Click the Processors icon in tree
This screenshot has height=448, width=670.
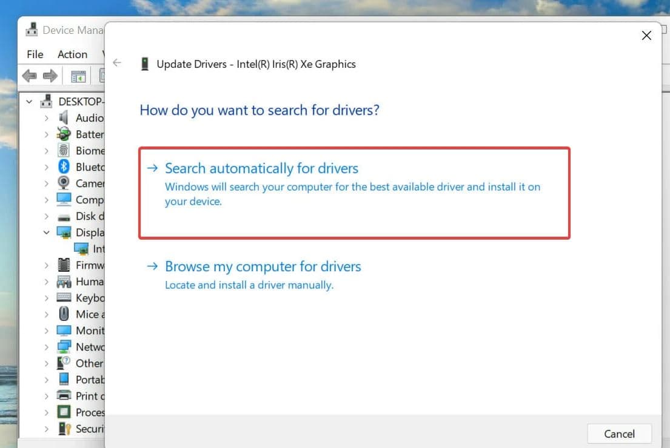(64, 412)
